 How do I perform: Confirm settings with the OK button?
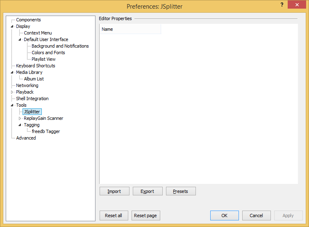tap(225, 216)
